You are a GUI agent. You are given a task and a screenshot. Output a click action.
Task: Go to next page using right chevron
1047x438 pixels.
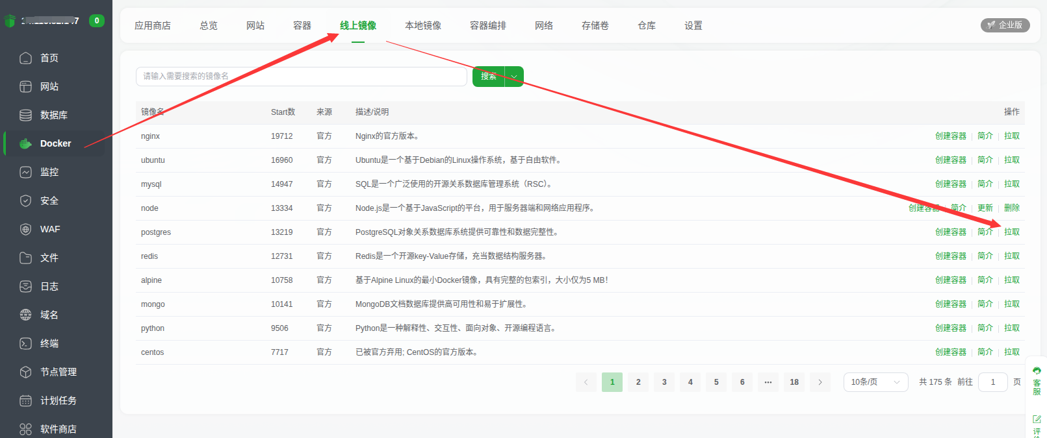click(820, 382)
